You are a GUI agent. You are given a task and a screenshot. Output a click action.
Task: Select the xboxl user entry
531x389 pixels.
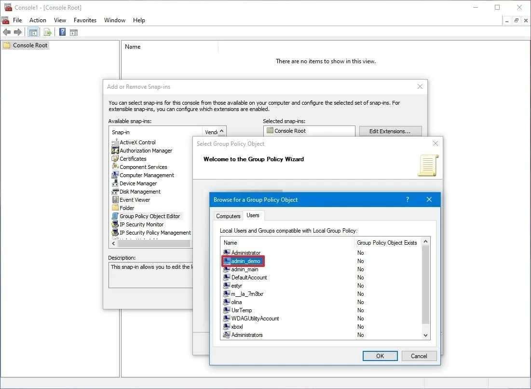pyautogui.click(x=233, y=327)
